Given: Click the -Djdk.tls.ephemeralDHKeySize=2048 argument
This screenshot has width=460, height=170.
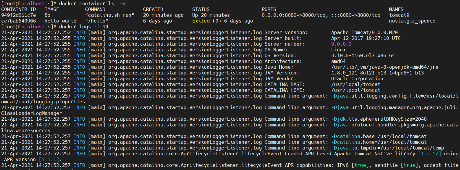Looking at the screenshot, I should coord(379,119).
